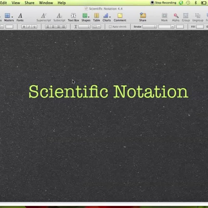Open the Fonts panel

[20, 17]
